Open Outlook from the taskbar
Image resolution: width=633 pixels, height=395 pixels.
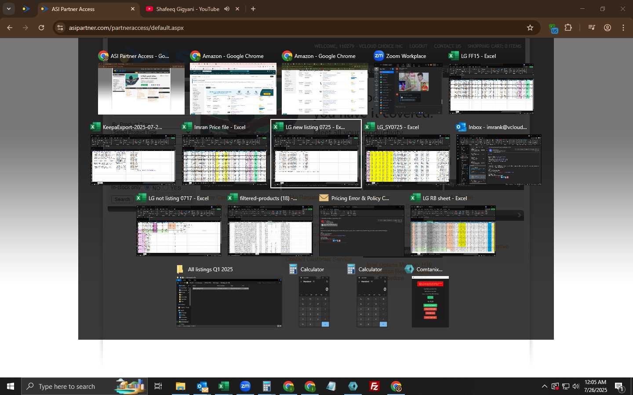(202, 386)
